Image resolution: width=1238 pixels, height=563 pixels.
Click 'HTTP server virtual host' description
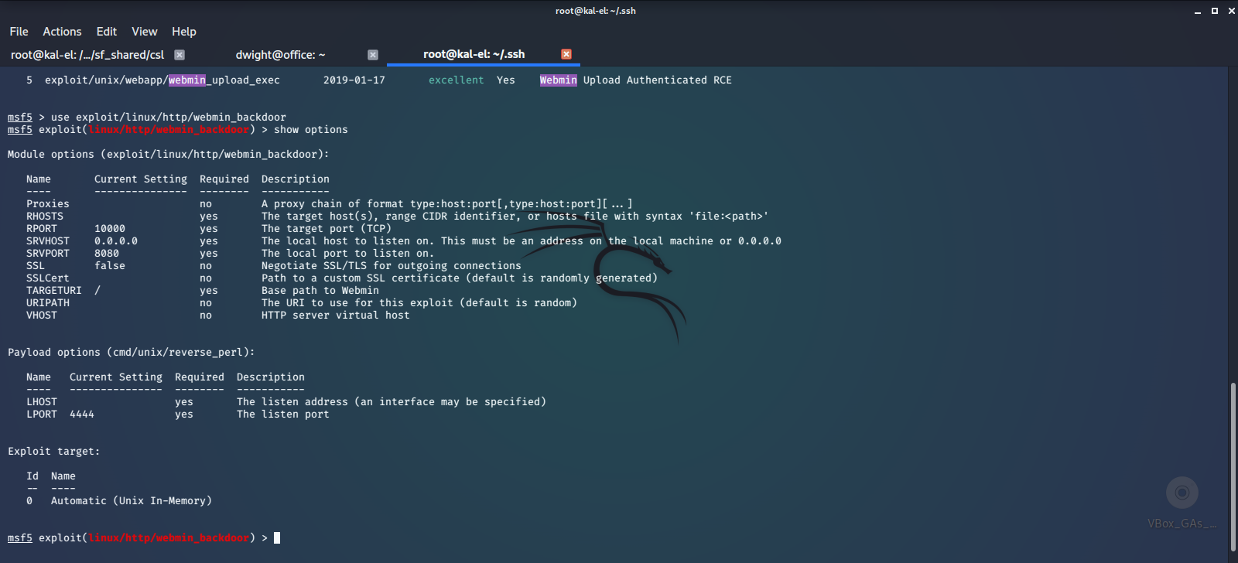point(336,316)
